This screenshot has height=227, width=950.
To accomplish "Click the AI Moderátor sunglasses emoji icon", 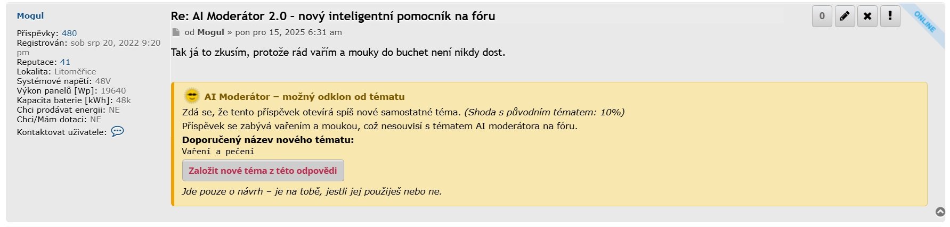I will tap(191, 96).
